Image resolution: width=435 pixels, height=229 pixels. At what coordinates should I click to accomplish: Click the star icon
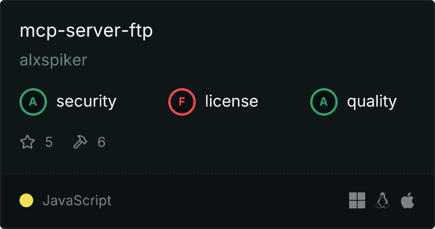tap(27, 142)
